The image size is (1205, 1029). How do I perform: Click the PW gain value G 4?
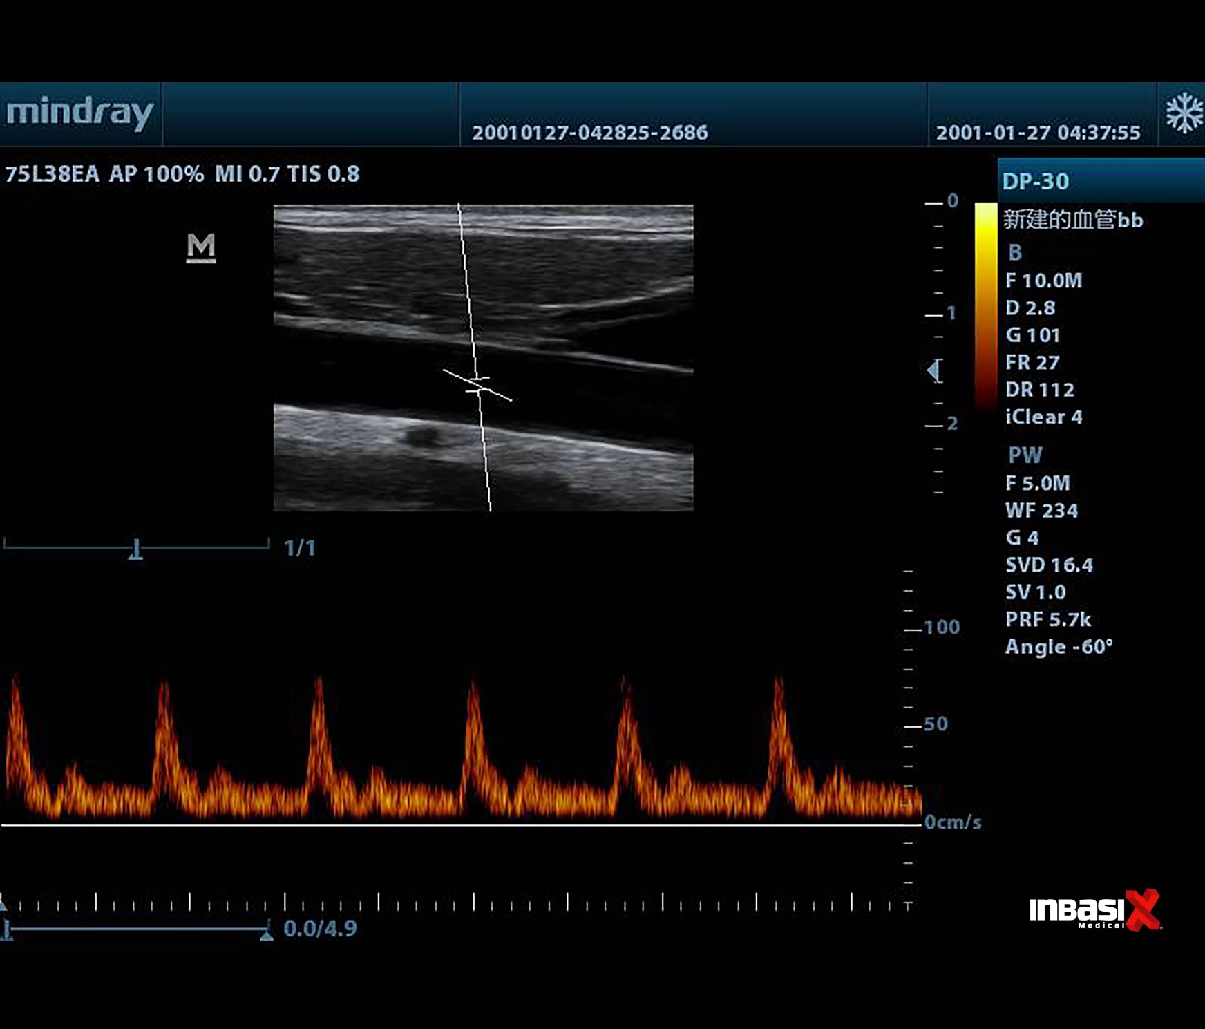[x=1022, y=538]
